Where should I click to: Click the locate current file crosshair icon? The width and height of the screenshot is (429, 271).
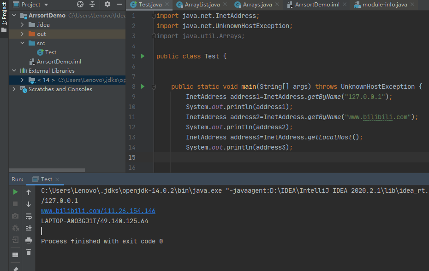tap(80, 4)
